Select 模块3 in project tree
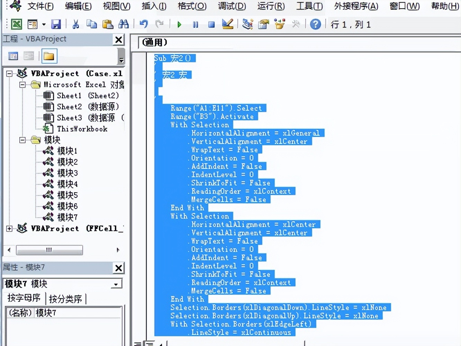This screenshot has height=346, width=461. pyautogui.click(x=67, y=173)
